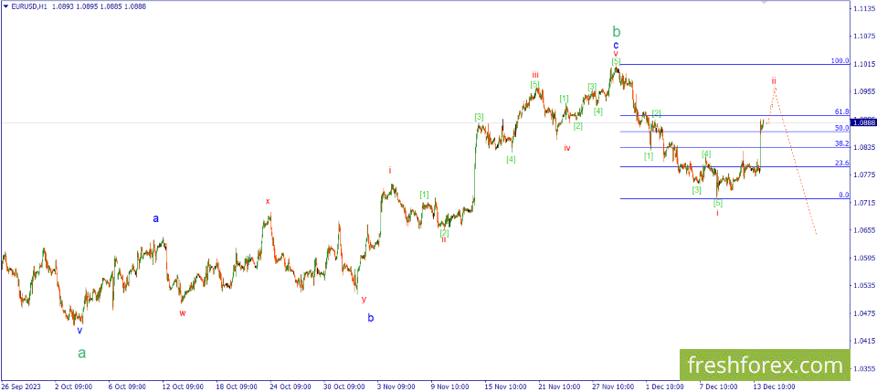The image size is (877, 392).
Task: Click the 1.1015 price axis label
Action: coord(863,64)
